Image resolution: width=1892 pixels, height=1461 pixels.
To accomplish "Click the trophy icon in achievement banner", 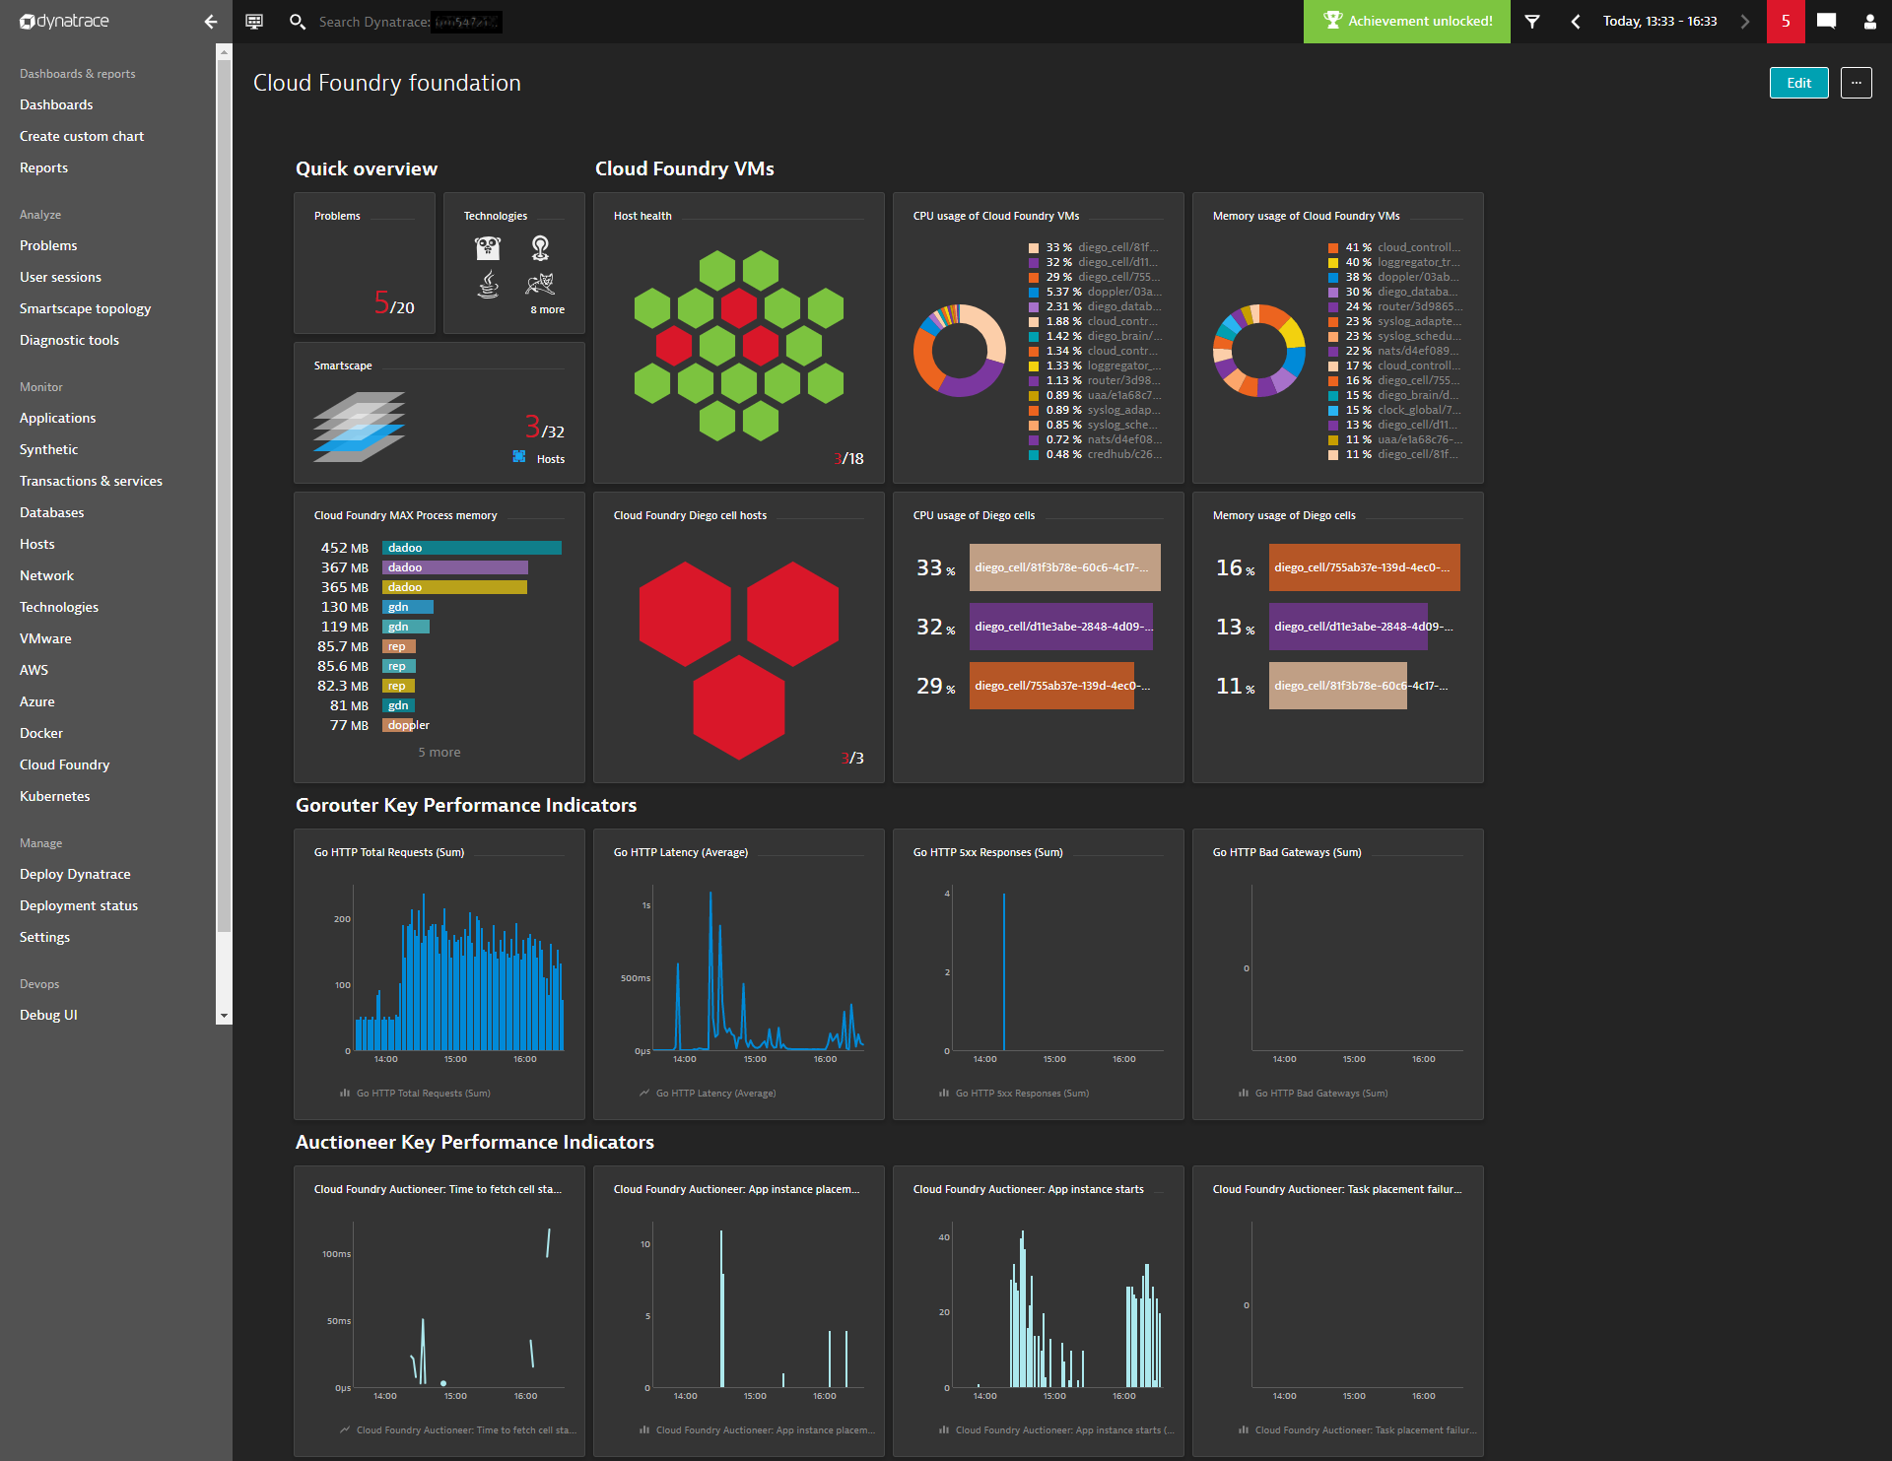I will [1332, 20].
